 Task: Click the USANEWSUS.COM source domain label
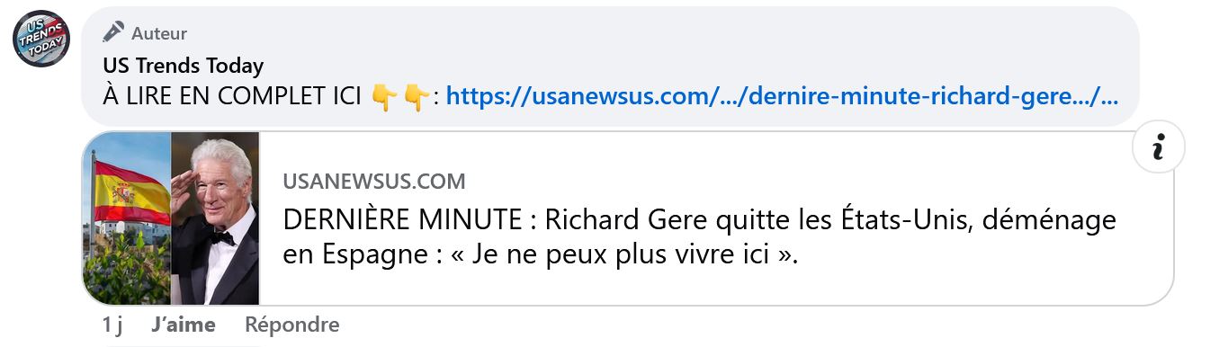point(374,182)
